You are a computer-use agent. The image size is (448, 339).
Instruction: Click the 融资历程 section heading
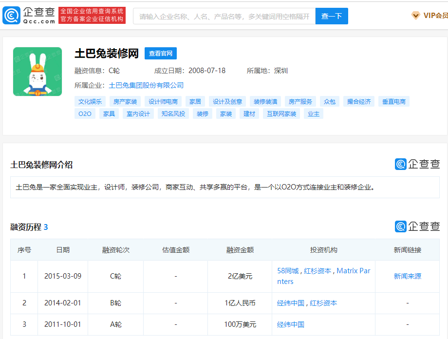(x=29, y=227)
